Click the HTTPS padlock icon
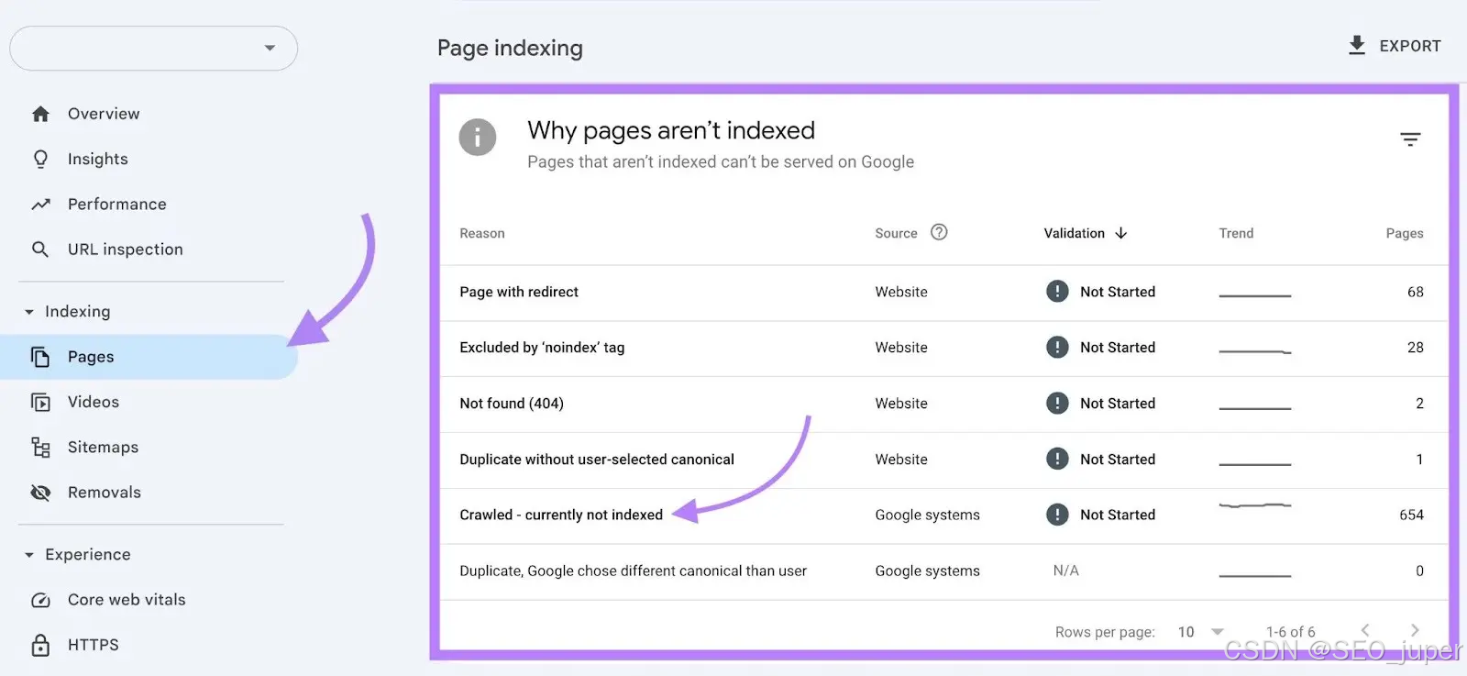 point(40,645)
